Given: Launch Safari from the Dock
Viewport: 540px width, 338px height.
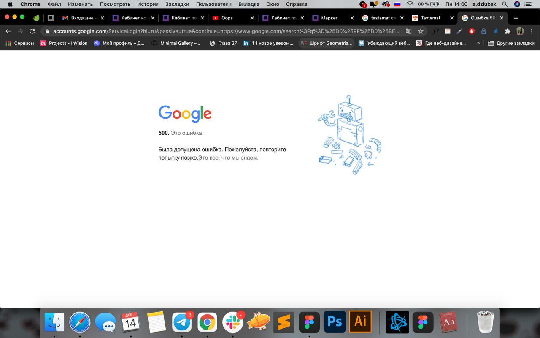Looking at the screenshot, I should tap(80, 323).
